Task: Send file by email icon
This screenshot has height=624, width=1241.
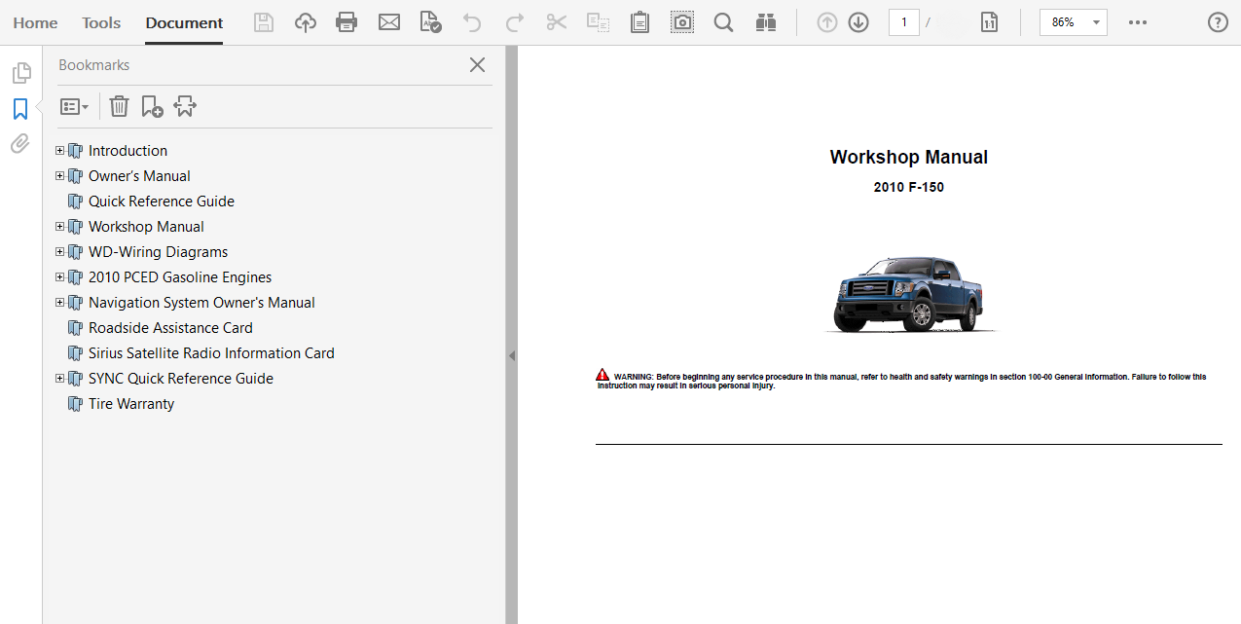Action: [x=389, y=22]
